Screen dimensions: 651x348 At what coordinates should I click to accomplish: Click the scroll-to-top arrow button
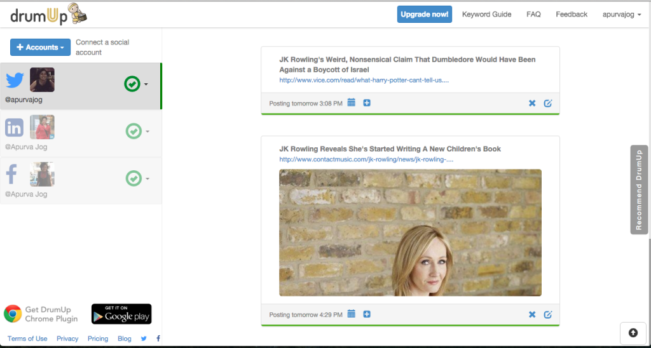click(633, 333)
